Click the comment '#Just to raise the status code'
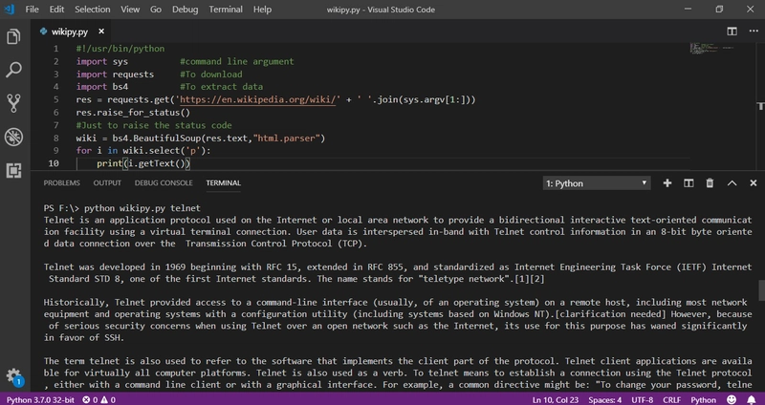This screenshot has width=765, height=405. 154,125
